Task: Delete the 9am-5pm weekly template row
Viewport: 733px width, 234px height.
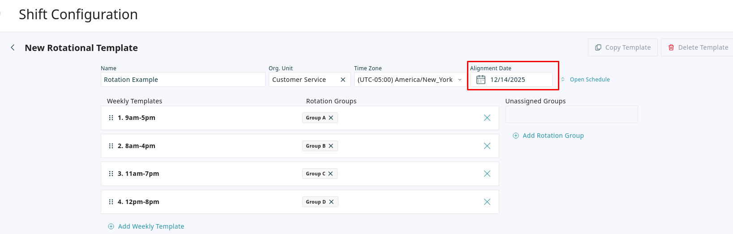Action: pos(487,118)
